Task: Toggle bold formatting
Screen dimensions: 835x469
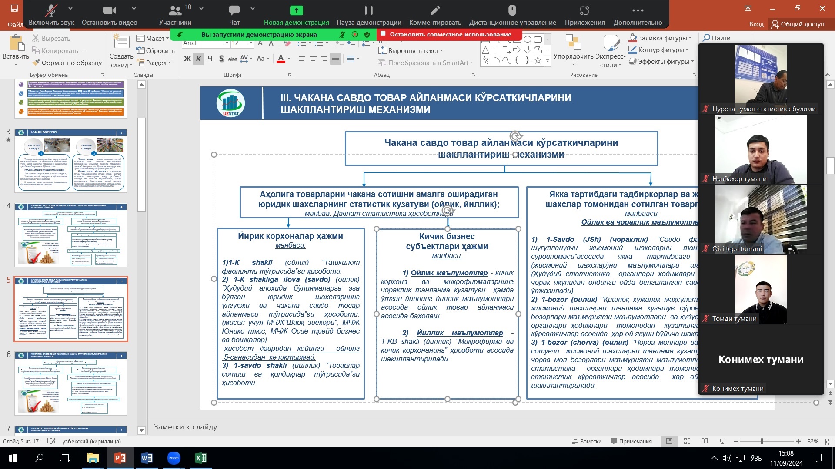Action: (x=187, y=59)
